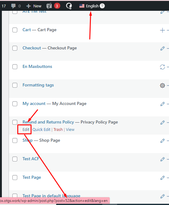
Task: Click the help question mark beside English
Action: click(102, 6)
